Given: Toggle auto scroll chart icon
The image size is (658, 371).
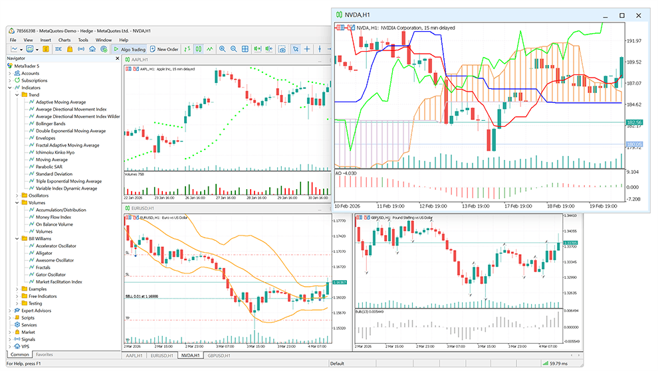Looking at the screenshot, I should click(257, 49).
